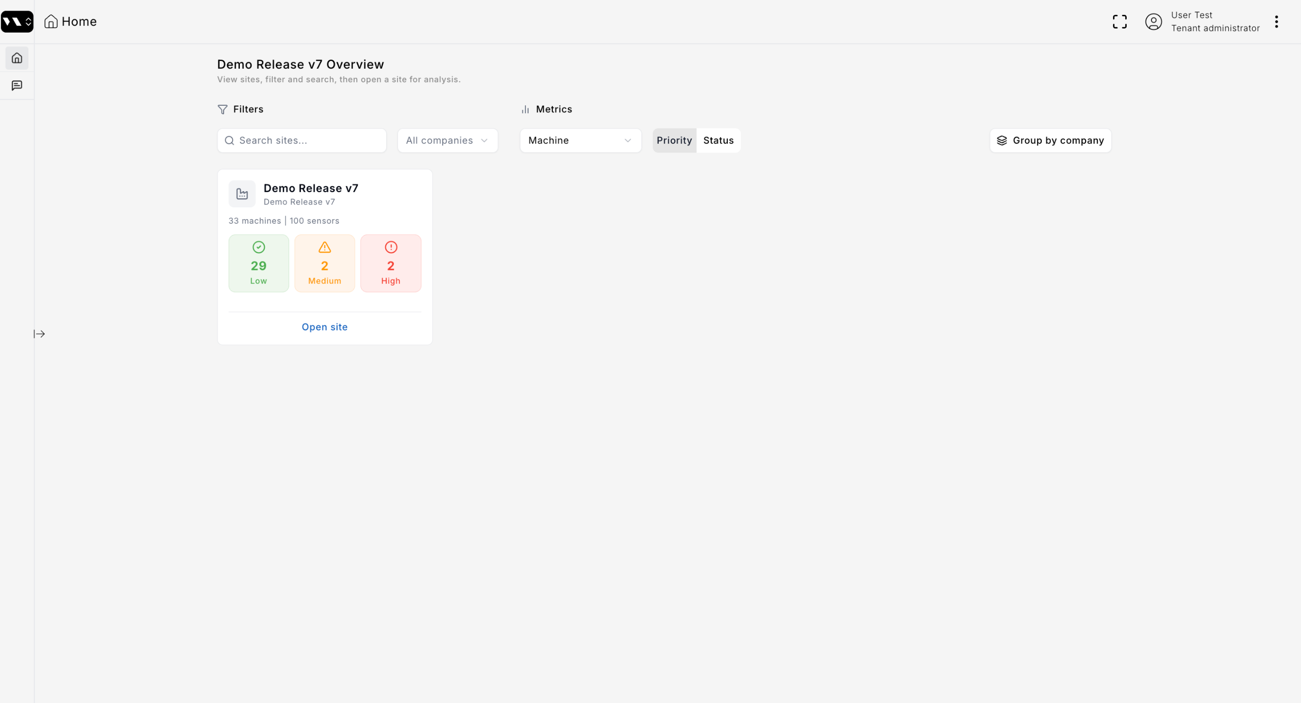Open the three-dot options menu

click(1276, 21)
